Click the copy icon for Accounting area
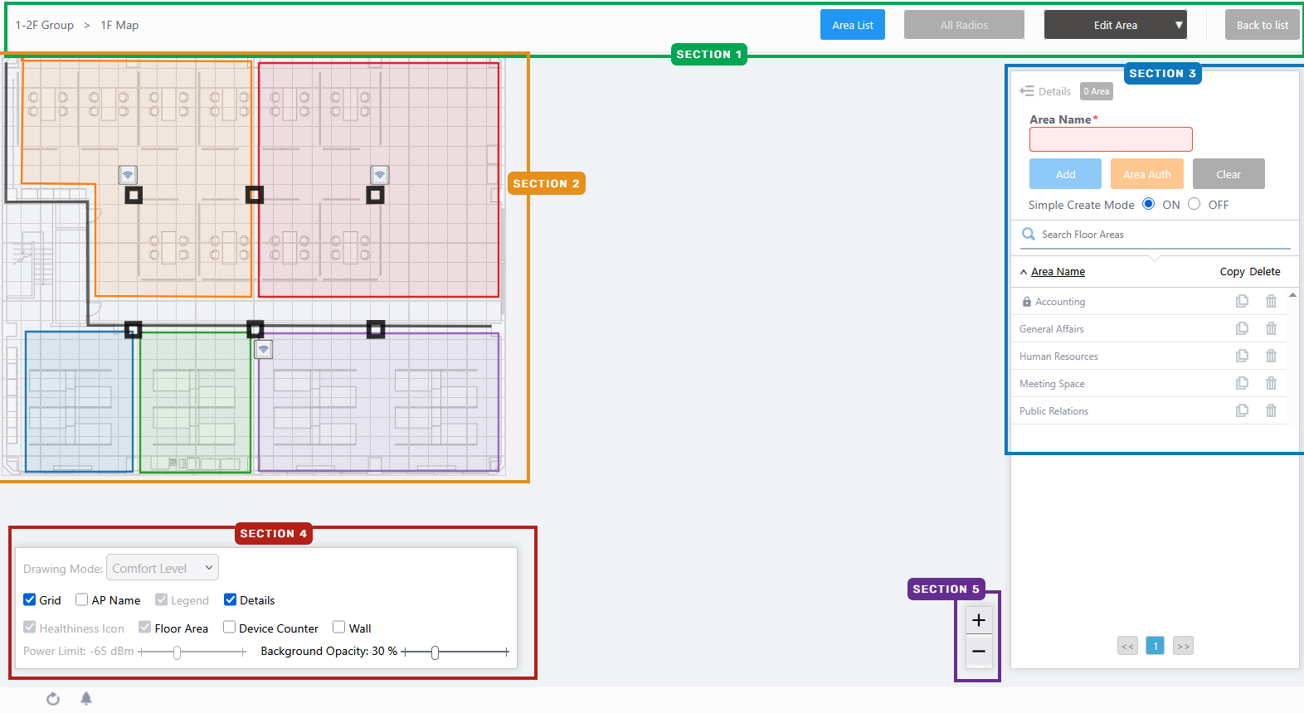Screen dimensions: 1304x713 coord(1242,302)
